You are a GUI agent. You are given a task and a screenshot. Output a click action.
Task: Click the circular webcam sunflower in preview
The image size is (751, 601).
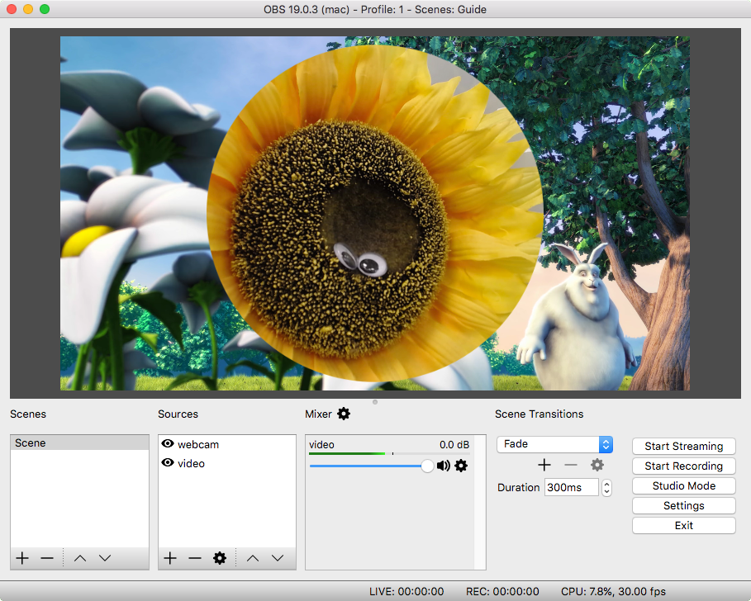tap(375, 214)
